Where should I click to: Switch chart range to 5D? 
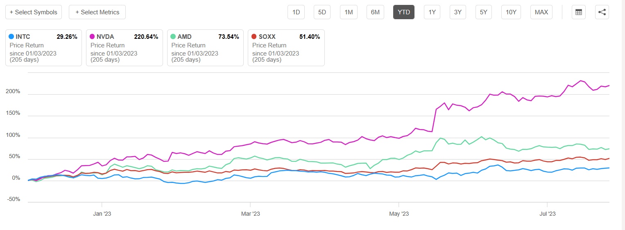[322, 12]
